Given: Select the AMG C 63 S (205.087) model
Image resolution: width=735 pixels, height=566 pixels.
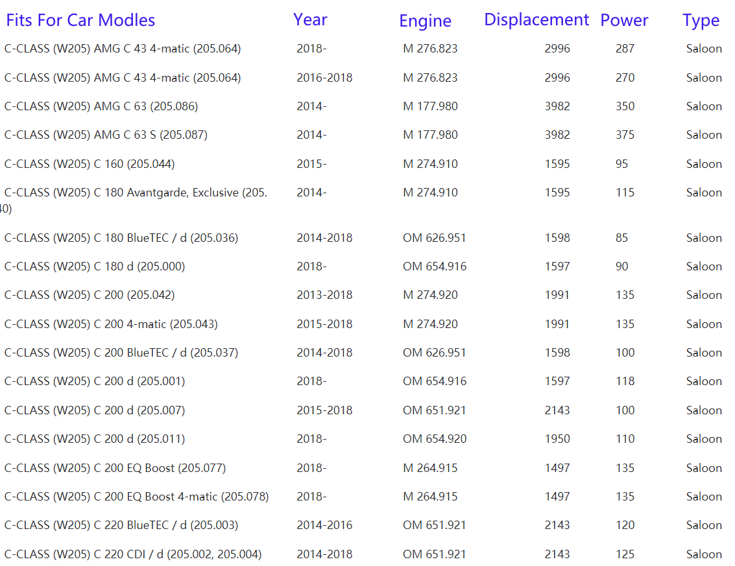Looking at the screenshot, I should [106, 135].
